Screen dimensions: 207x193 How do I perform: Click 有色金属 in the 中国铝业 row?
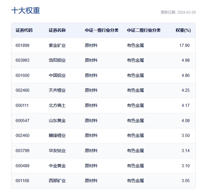click(135, 75)
